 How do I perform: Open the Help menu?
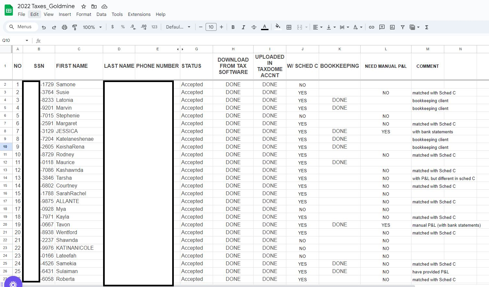point(161,14)
